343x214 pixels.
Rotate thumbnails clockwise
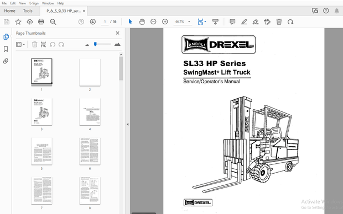(61, 45)
